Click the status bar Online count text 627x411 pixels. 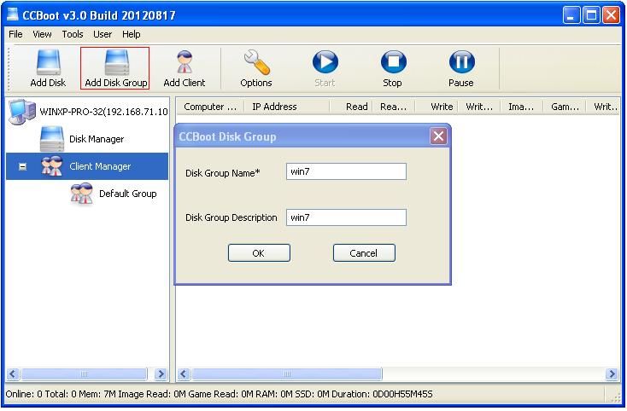coord(24,394)
